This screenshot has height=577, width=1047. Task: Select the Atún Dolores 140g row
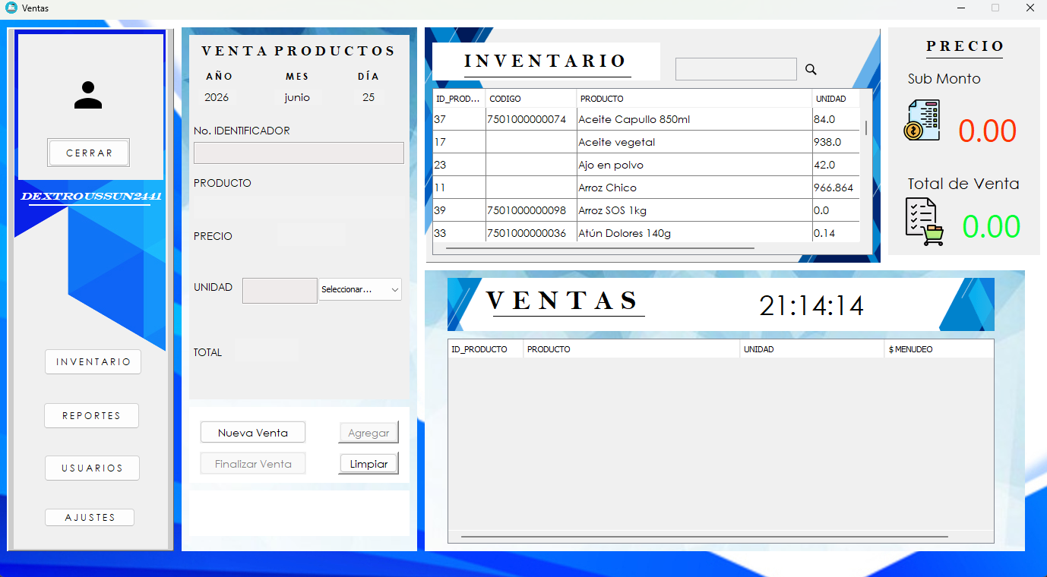[646, 232]
